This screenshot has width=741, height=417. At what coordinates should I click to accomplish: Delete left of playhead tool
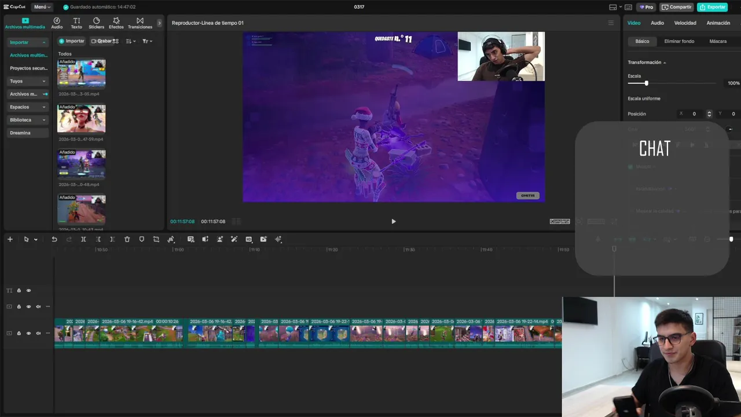[98, 239]
